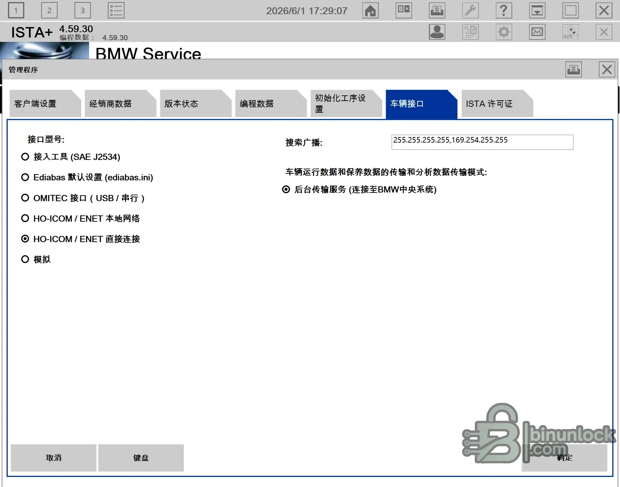The image size is (620, 487).
Task: Click the 键盘 keyboard button
Action: pos(141,458)
